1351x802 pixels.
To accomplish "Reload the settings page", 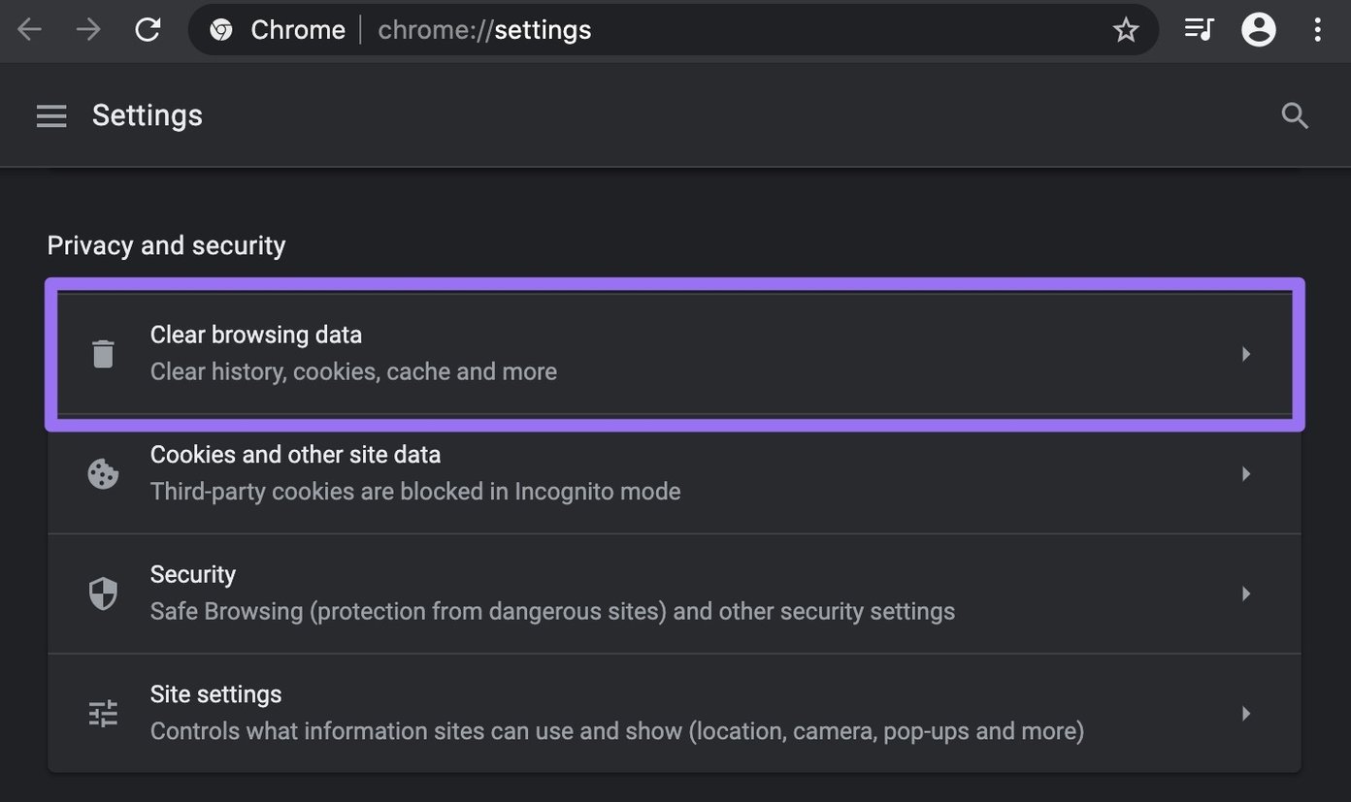I will (x=148, y=30).
